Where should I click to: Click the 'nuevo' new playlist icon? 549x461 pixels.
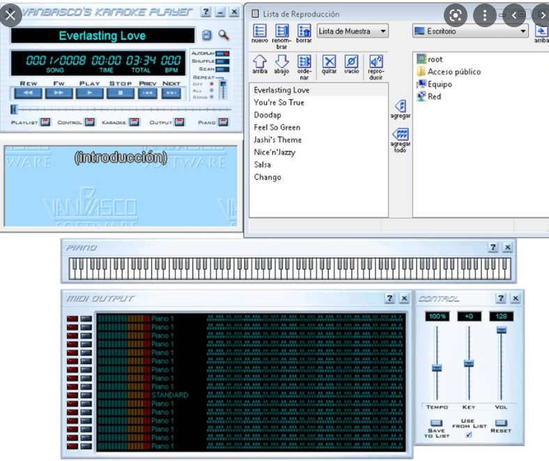pyautogui.click(x=259, y=31)
